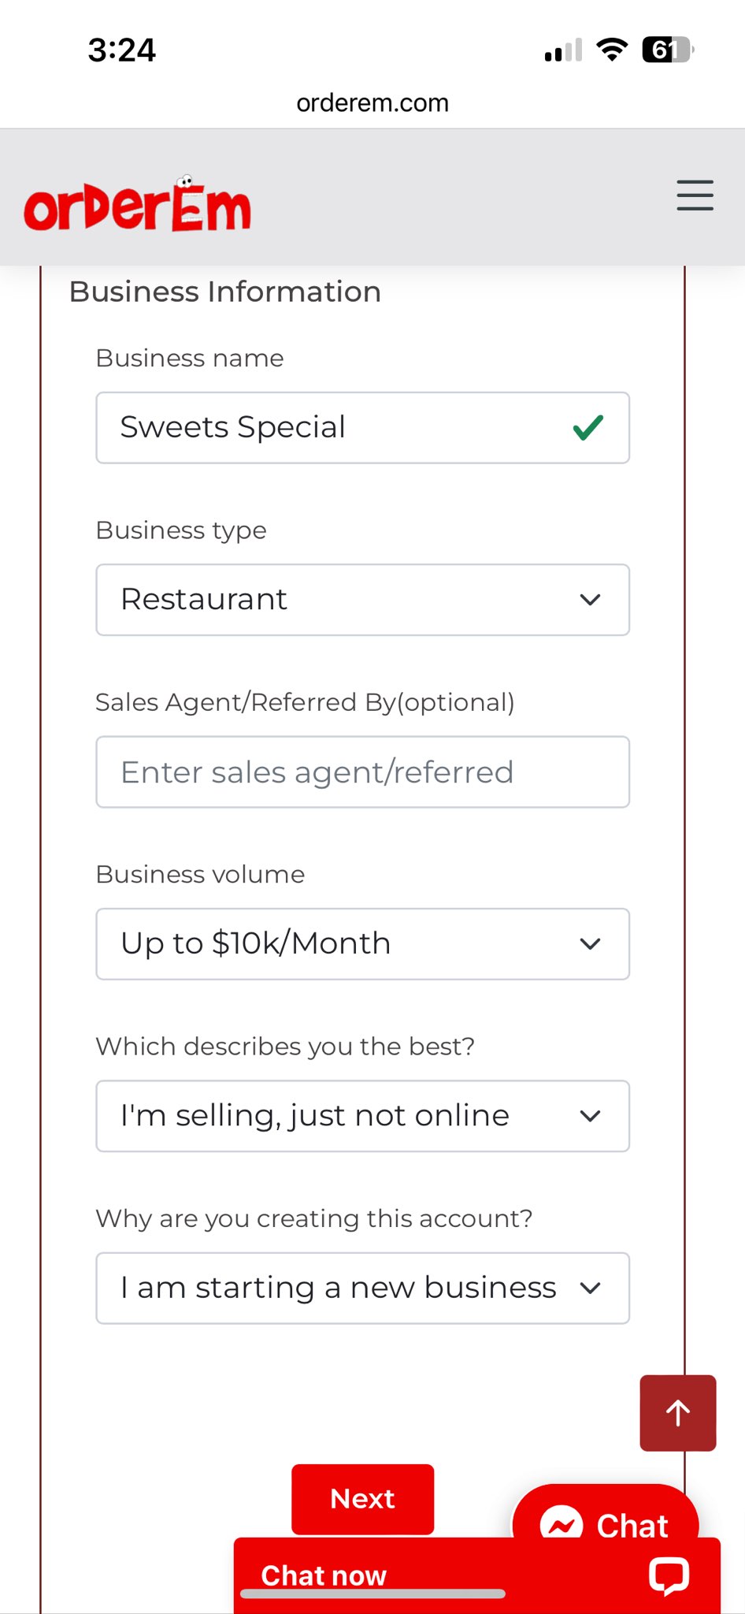Screen dimensions: 745x1614
Task: Tap the 3:24 clock in status bar
Action: click(x=122, y=50)
